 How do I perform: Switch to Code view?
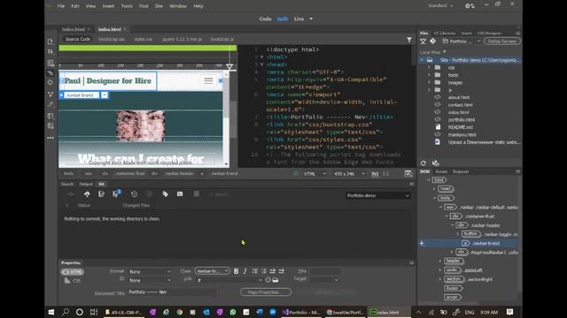[265, 19]
